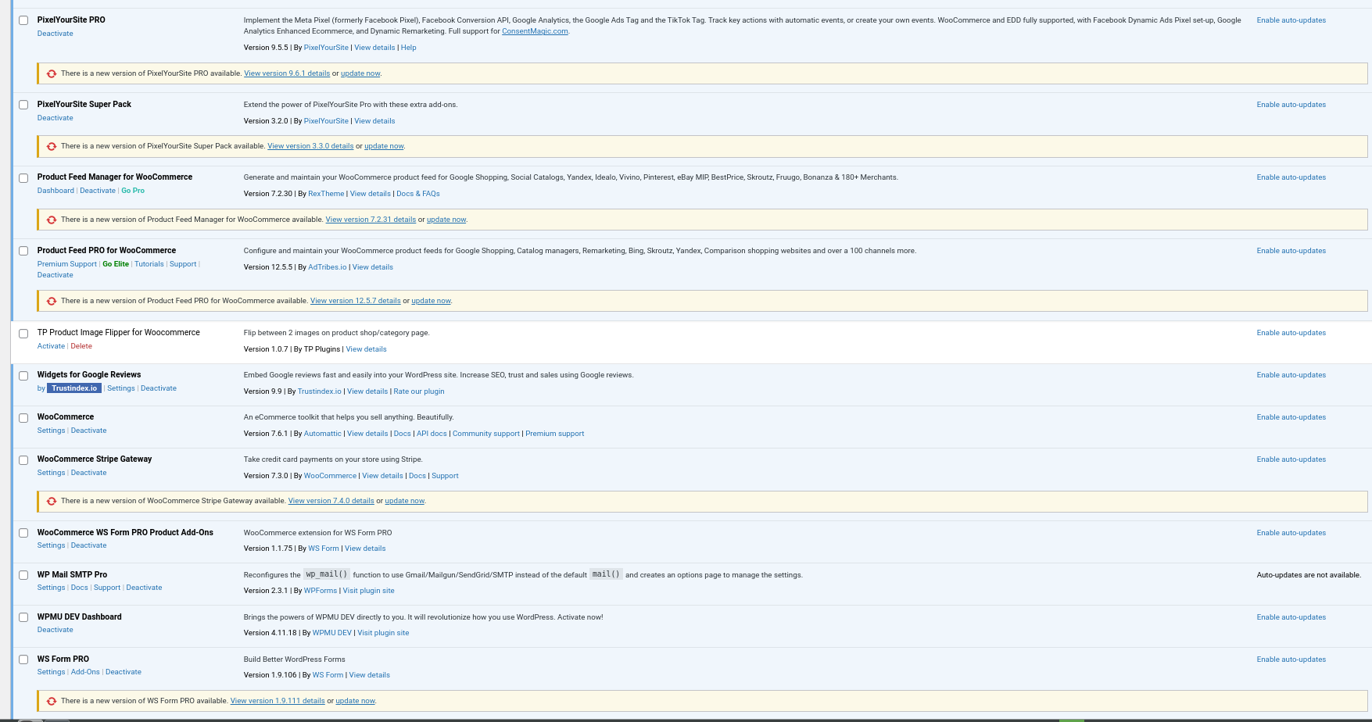Click the Trustindex.io badge under Google Reviews

74,388
